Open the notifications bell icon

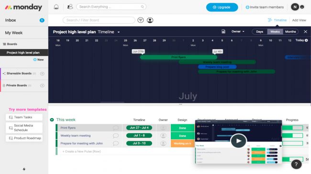pyautogui.click(x=56, y=7)
